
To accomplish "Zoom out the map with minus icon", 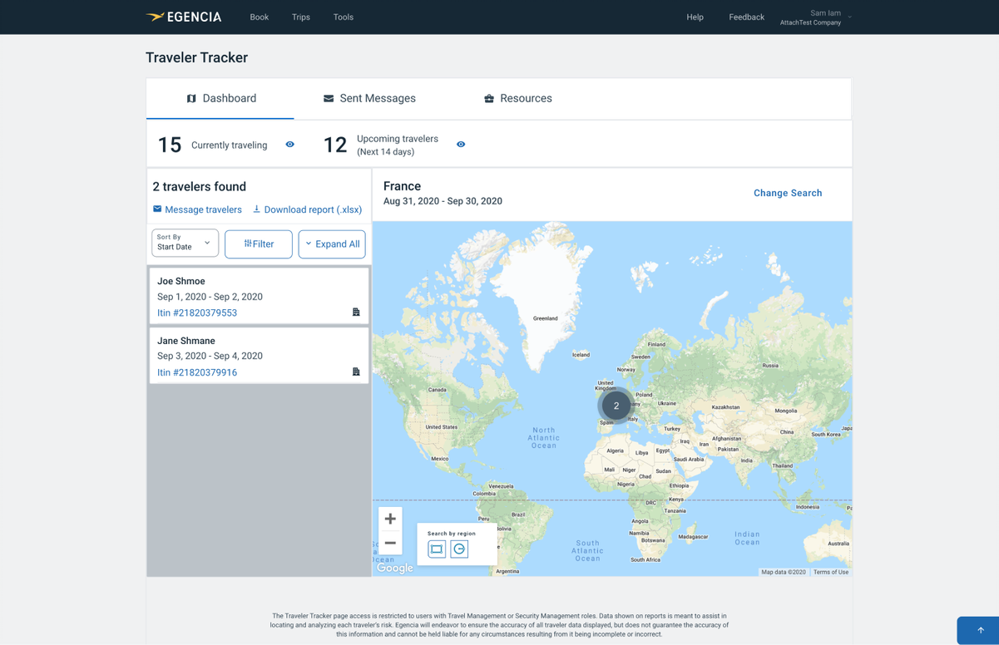I will click(x=390, y=543).
